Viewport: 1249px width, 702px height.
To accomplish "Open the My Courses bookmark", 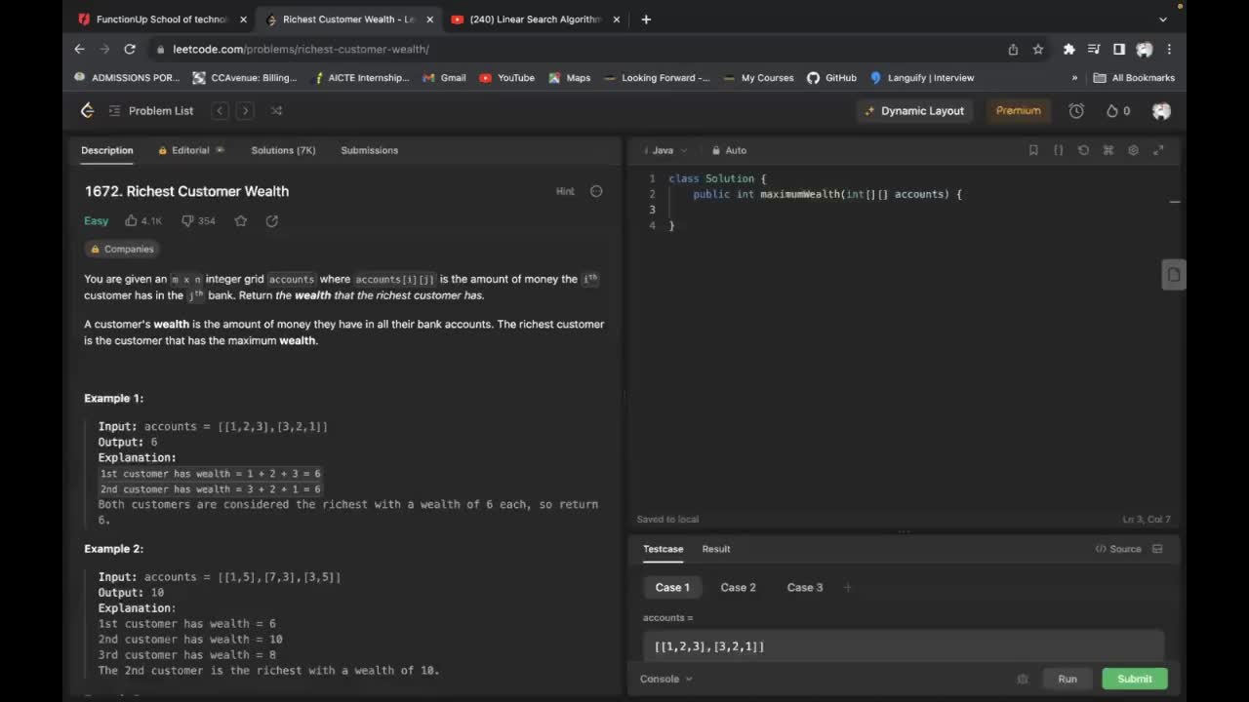I will (x=758, y=78).
